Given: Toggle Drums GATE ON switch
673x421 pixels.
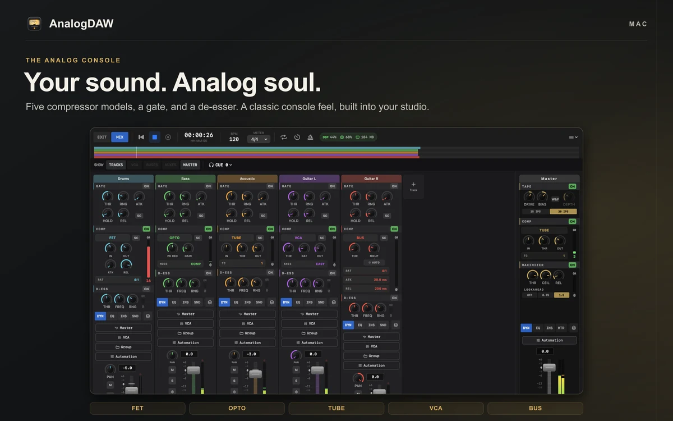Looking at the screenshot, I should click(146, 186).
